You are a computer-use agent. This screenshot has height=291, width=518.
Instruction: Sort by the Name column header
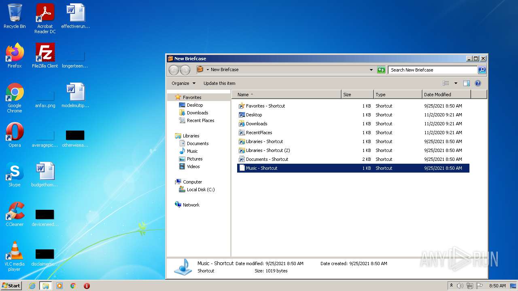(287, 95)
